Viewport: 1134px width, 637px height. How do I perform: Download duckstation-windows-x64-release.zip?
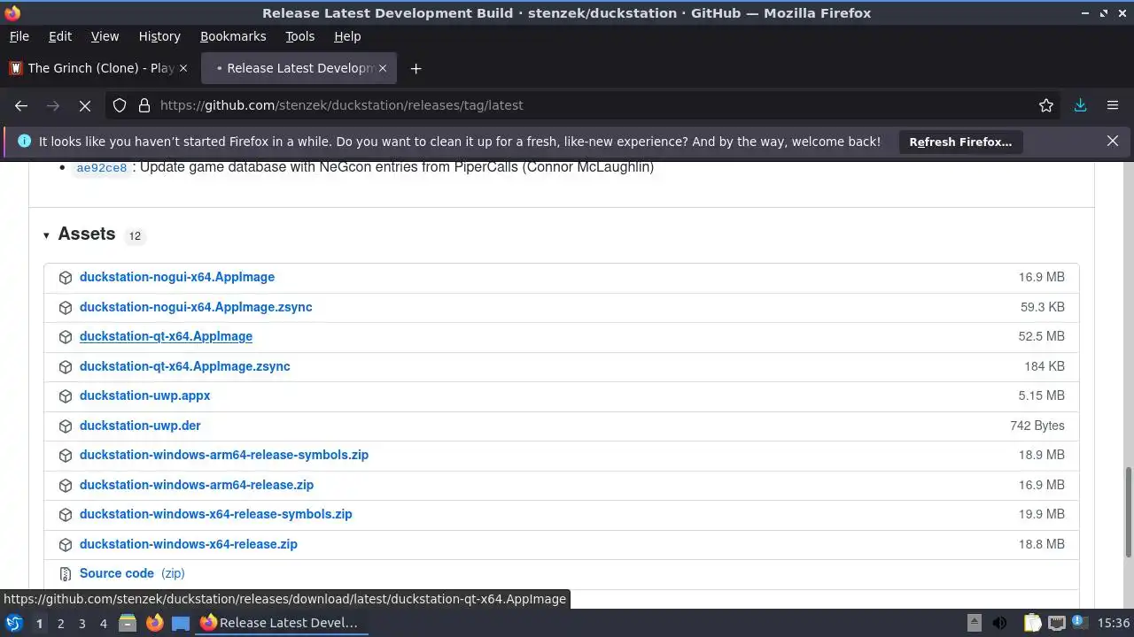189,544
